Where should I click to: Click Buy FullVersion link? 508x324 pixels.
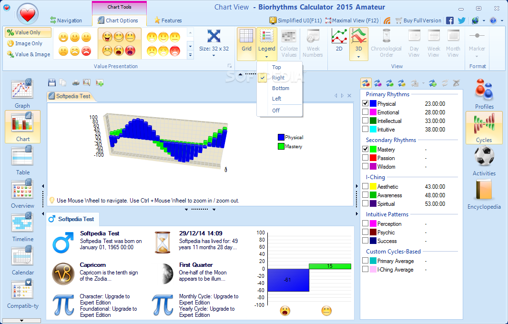click(418, 20)
